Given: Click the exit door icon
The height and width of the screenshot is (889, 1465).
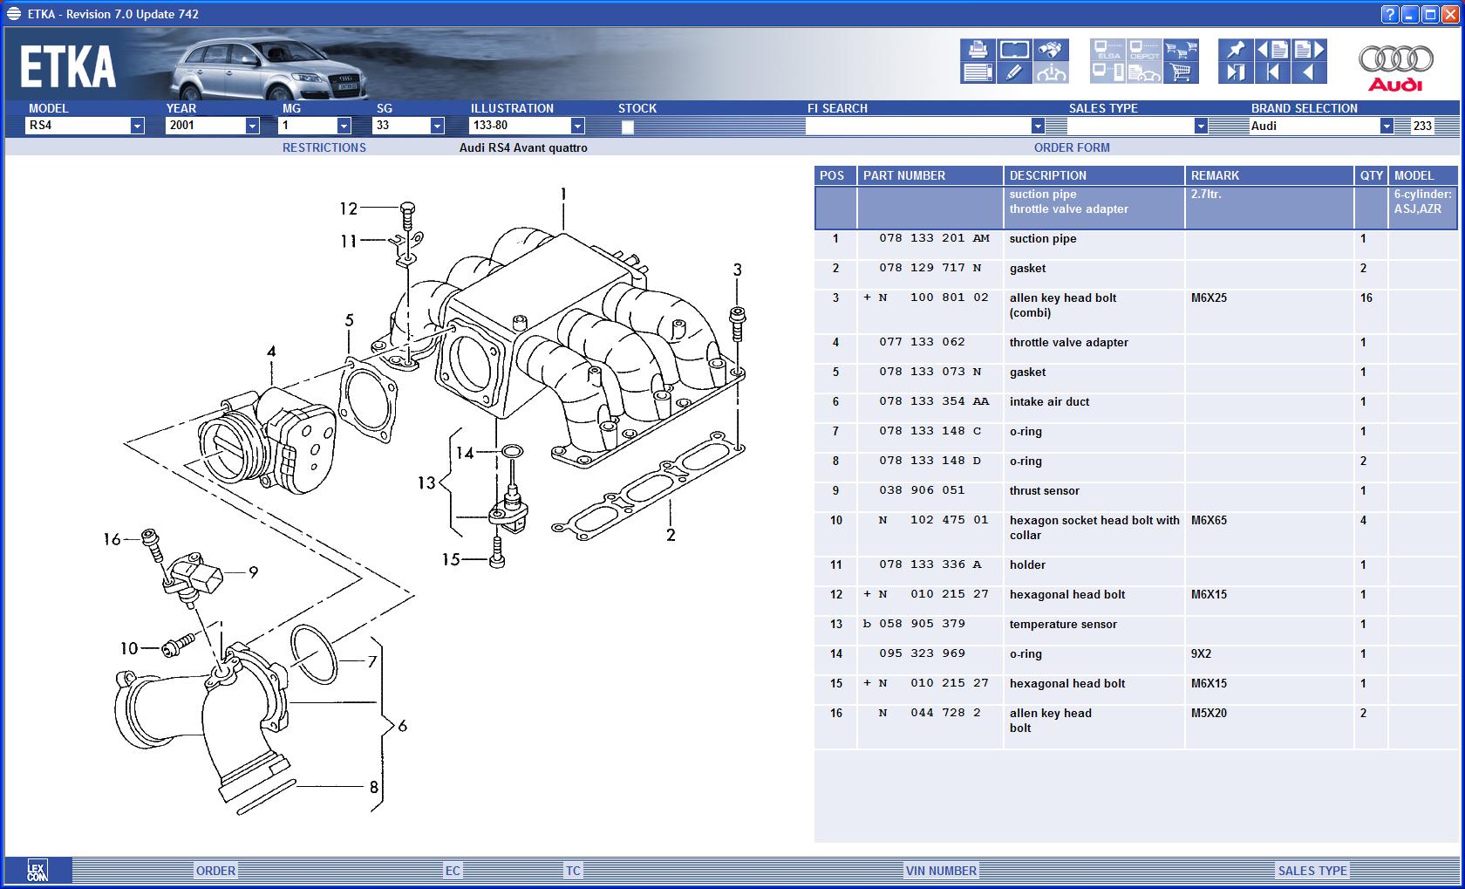Looking at the screenshot, I should [x=1236, y=73].
